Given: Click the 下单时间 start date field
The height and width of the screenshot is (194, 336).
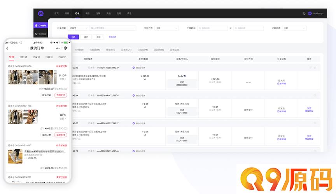Looking at the screenshot, I should coord(213,28).
